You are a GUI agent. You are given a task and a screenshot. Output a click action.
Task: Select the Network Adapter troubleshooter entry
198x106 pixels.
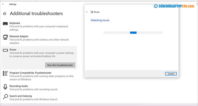click(x=19, y=36)
